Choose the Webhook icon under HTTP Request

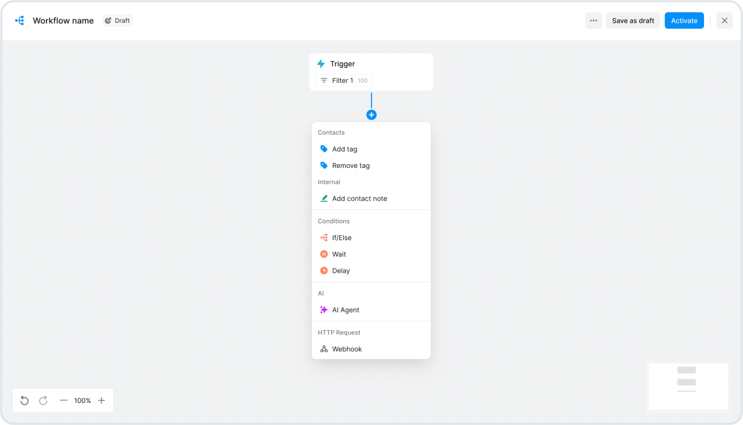coord(324,349)
